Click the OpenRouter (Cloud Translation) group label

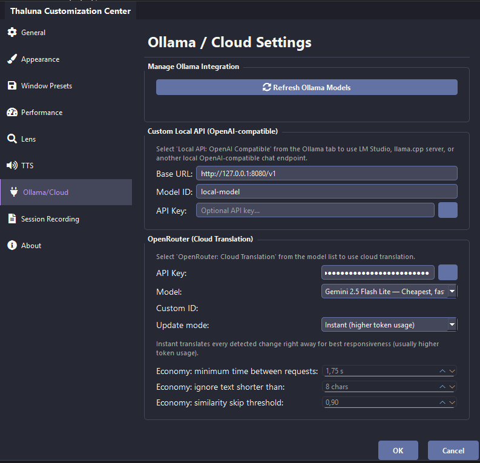[200, 239]
